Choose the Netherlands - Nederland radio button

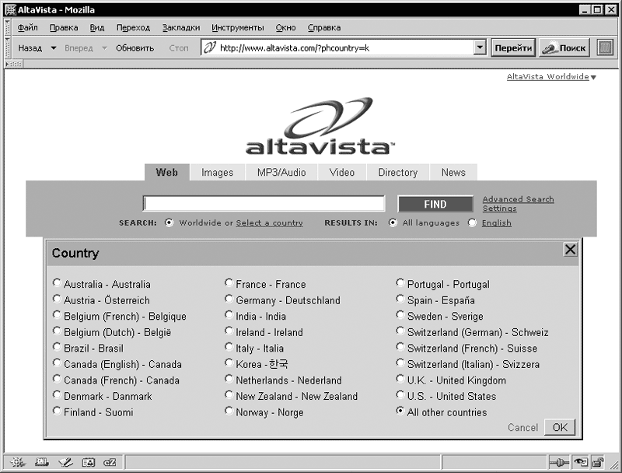pos(229,379)
